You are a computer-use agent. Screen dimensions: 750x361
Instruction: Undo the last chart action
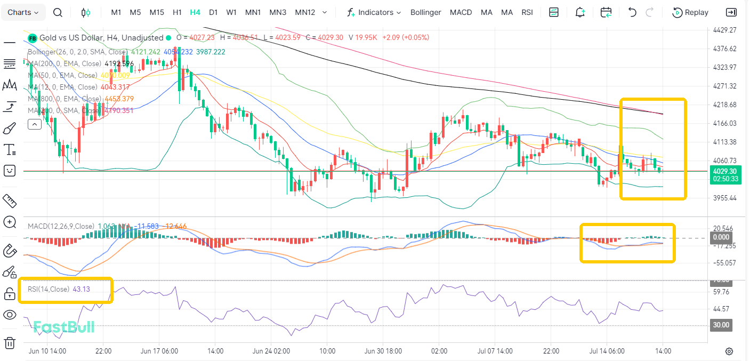[x=632, y=12]
